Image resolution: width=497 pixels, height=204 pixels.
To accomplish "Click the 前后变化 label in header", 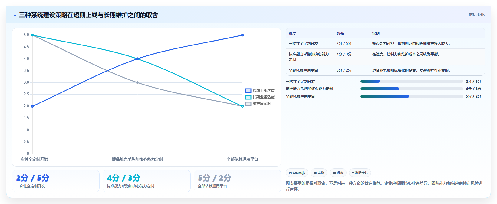I will coord(476,15).
